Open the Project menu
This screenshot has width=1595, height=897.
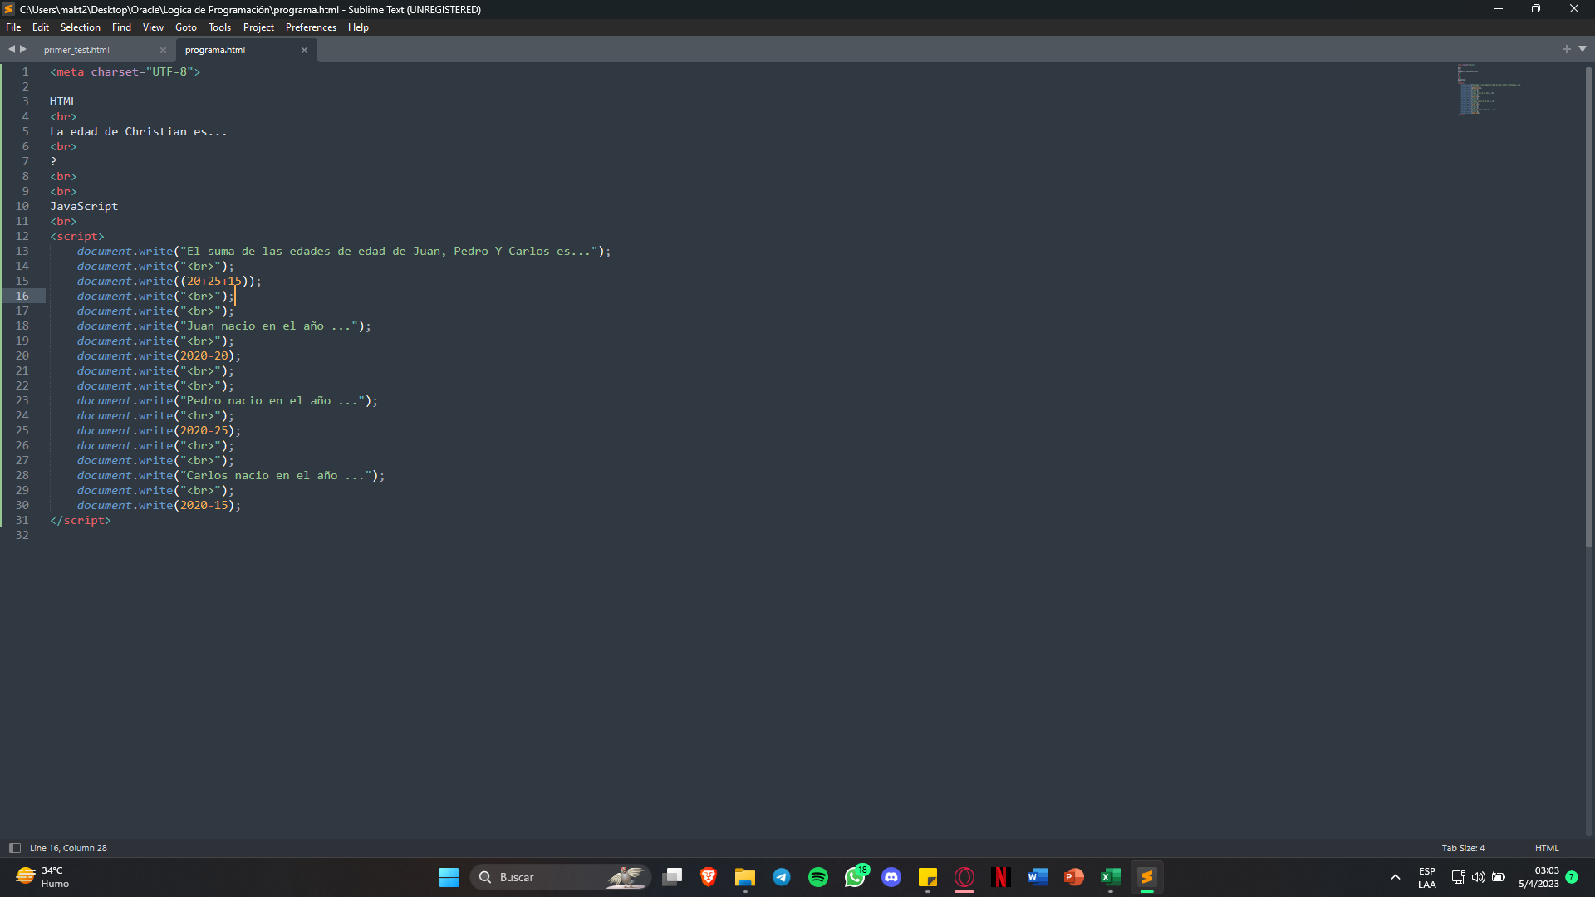[x=258, y=27]
